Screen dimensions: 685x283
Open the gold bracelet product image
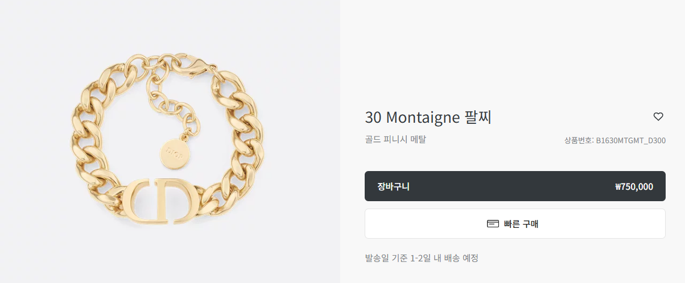click(170, 141)
